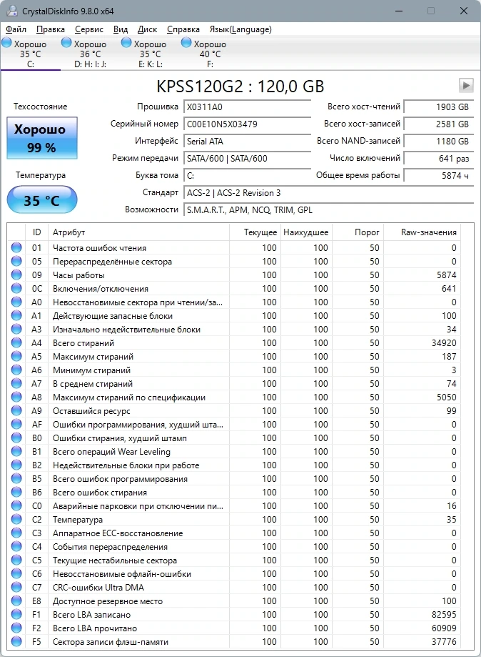The image size is (481, 657).
Task: Click the Число включений value 641 раз
Action: tap(439, 158)
